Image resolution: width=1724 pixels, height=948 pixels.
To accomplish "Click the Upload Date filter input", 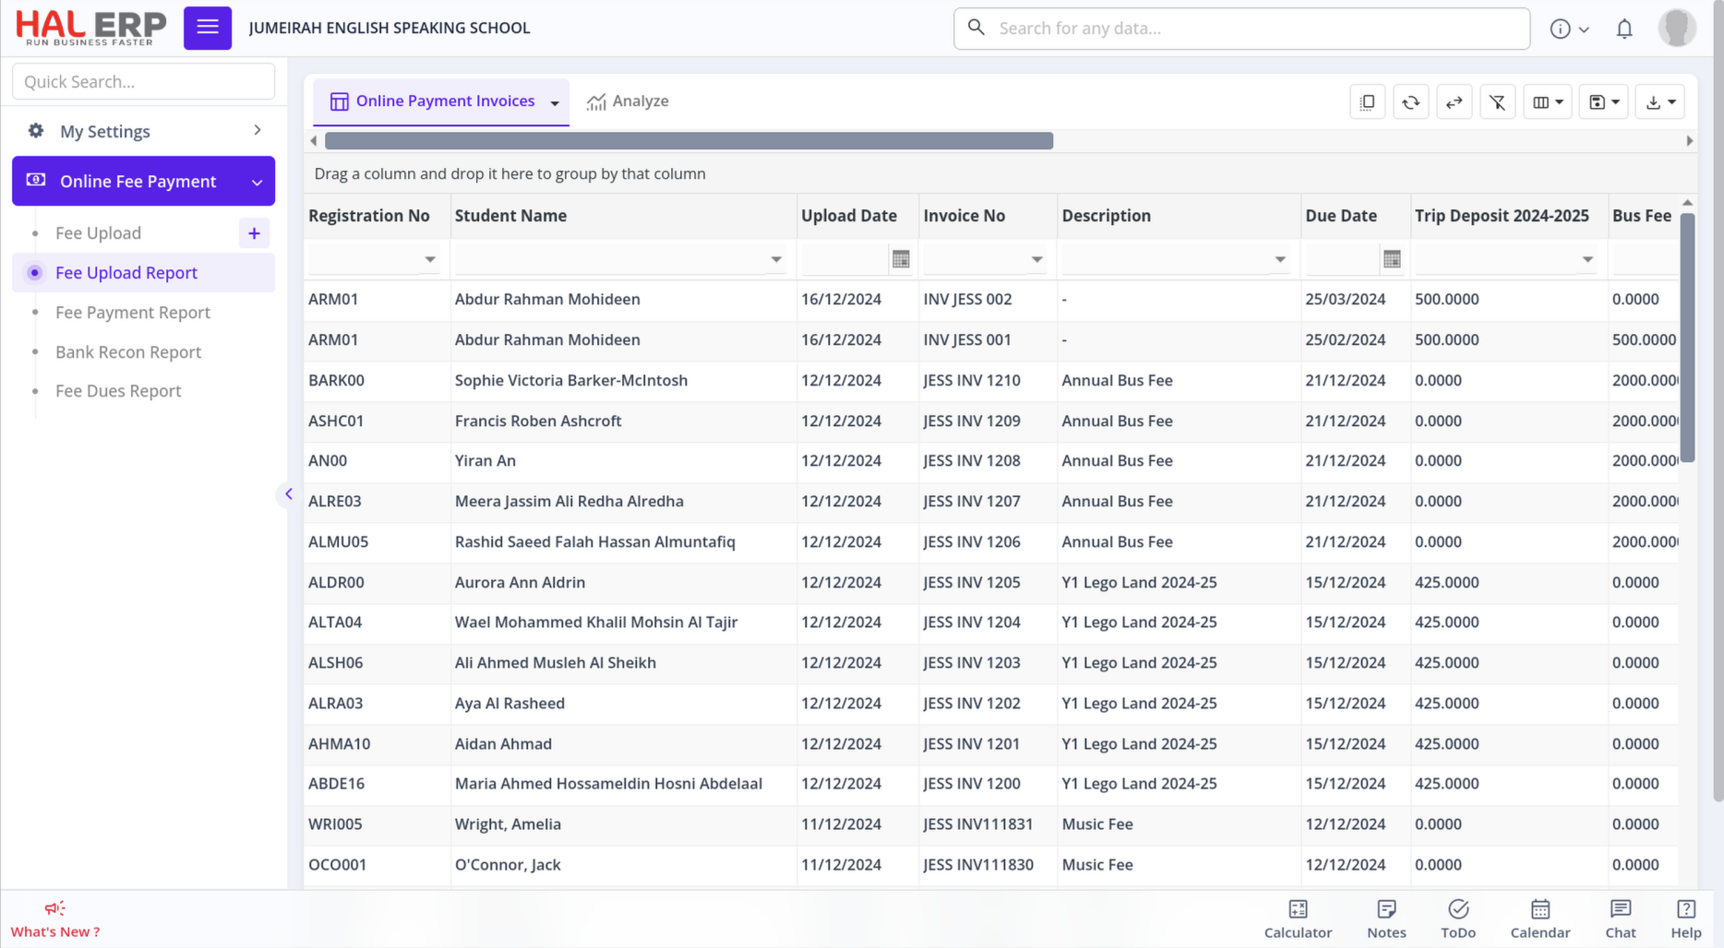I will [845, 260].
